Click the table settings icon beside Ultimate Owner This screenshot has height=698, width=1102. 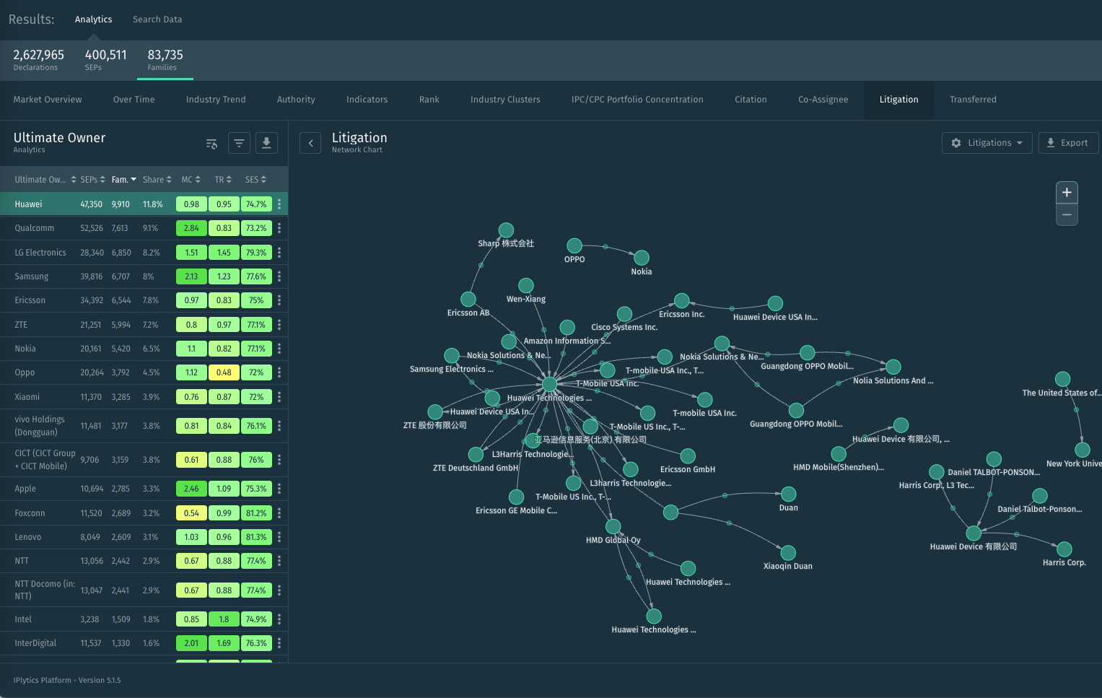[x=211, y=144]
